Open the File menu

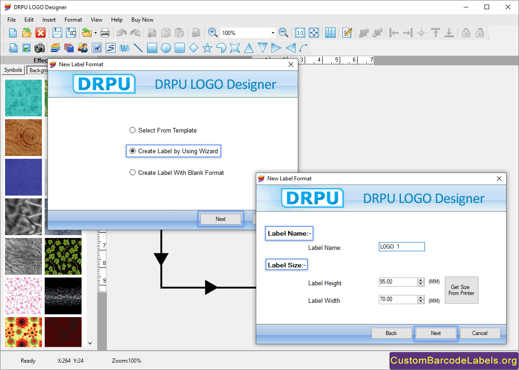click(11, 20)
